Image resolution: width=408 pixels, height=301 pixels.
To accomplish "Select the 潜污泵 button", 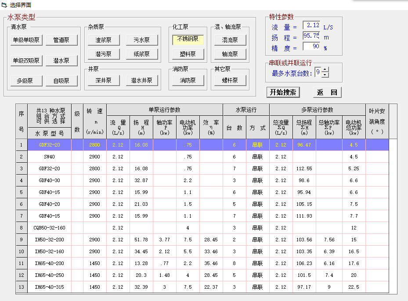I will coord(104,54).
